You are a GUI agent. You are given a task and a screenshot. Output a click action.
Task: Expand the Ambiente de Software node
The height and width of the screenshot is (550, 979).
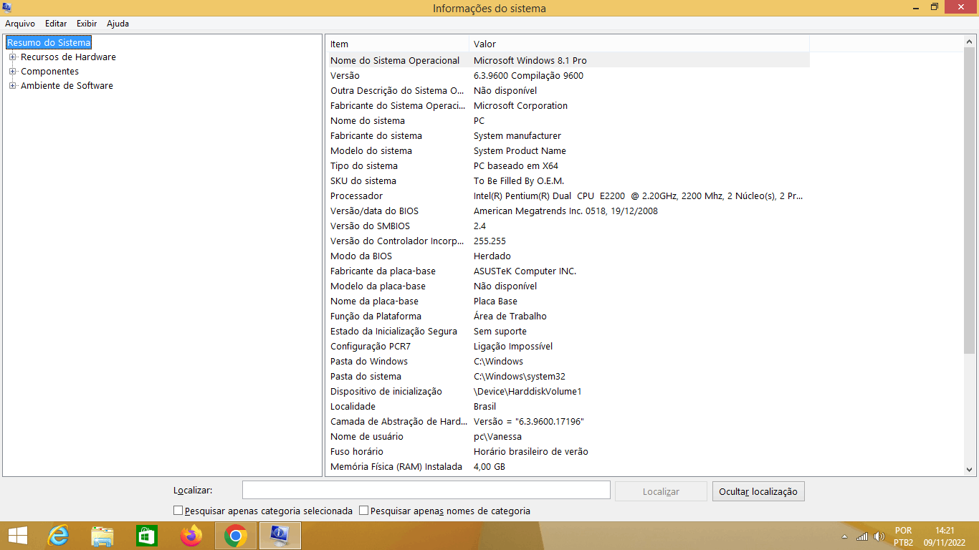[x=12, y=85]
